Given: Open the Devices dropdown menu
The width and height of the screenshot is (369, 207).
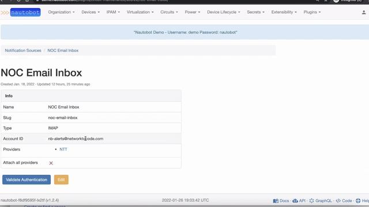Looking at the screenshot, I should pyautogui.click(x=91, y=12).
